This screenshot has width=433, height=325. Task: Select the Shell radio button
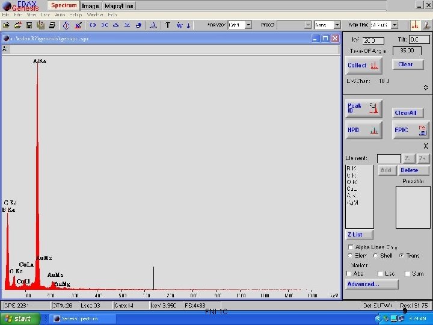tap(375, 256)
